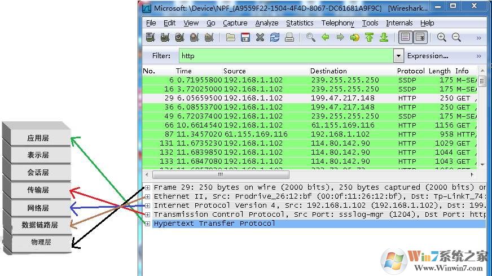Restart the running capture icon

click(209, 38)
